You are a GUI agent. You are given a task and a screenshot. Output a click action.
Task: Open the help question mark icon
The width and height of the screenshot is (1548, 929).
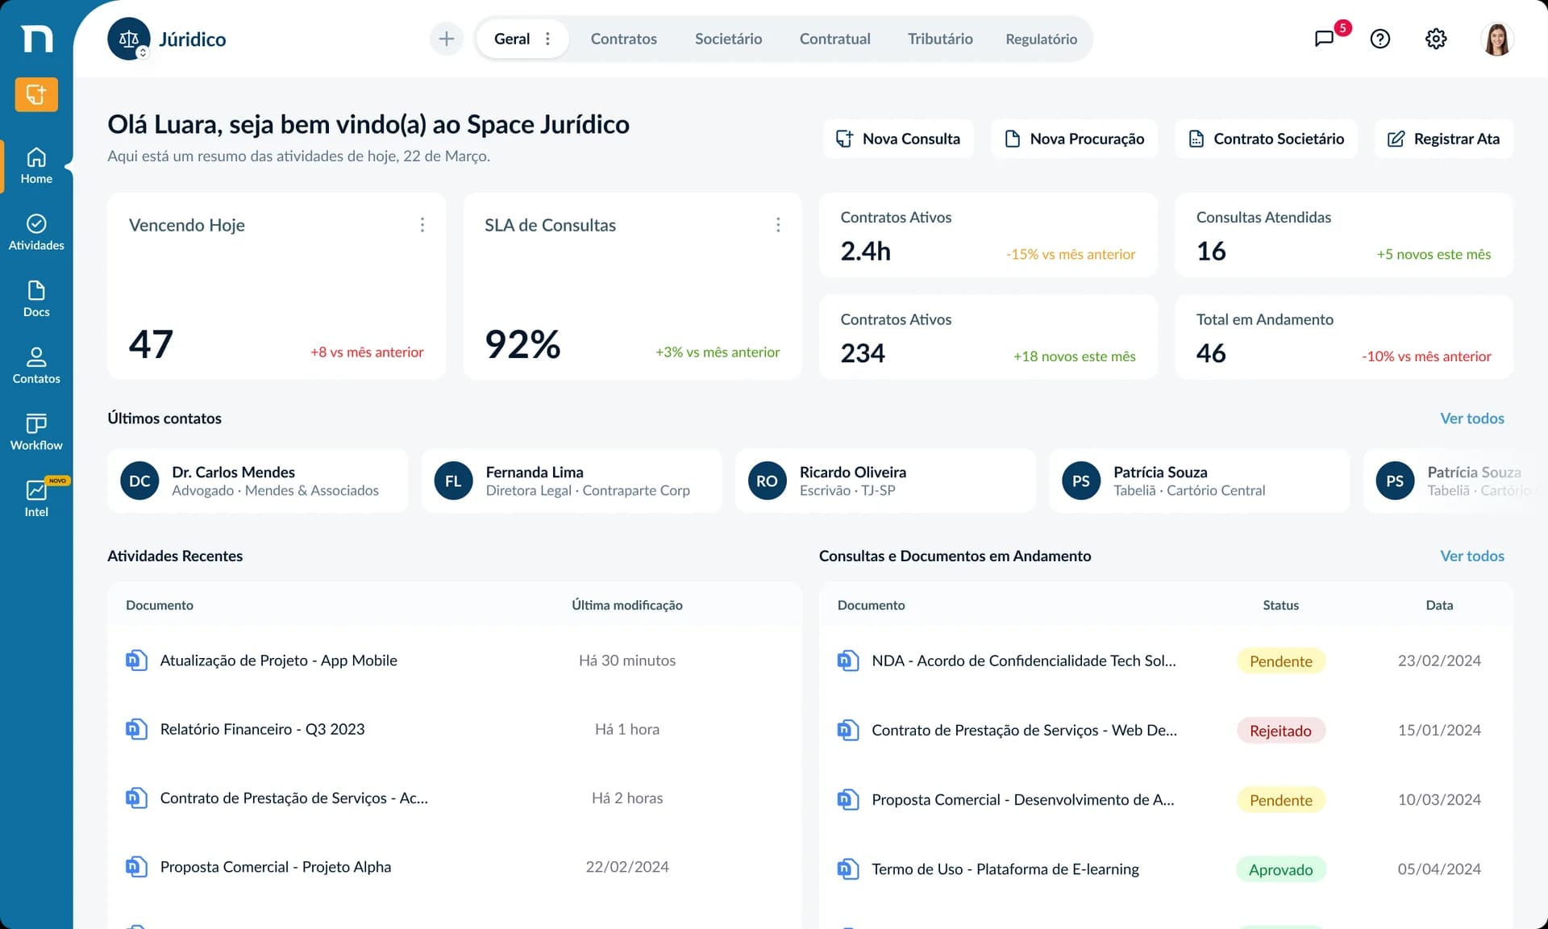pyautogui.click(x=1379, y=39)
